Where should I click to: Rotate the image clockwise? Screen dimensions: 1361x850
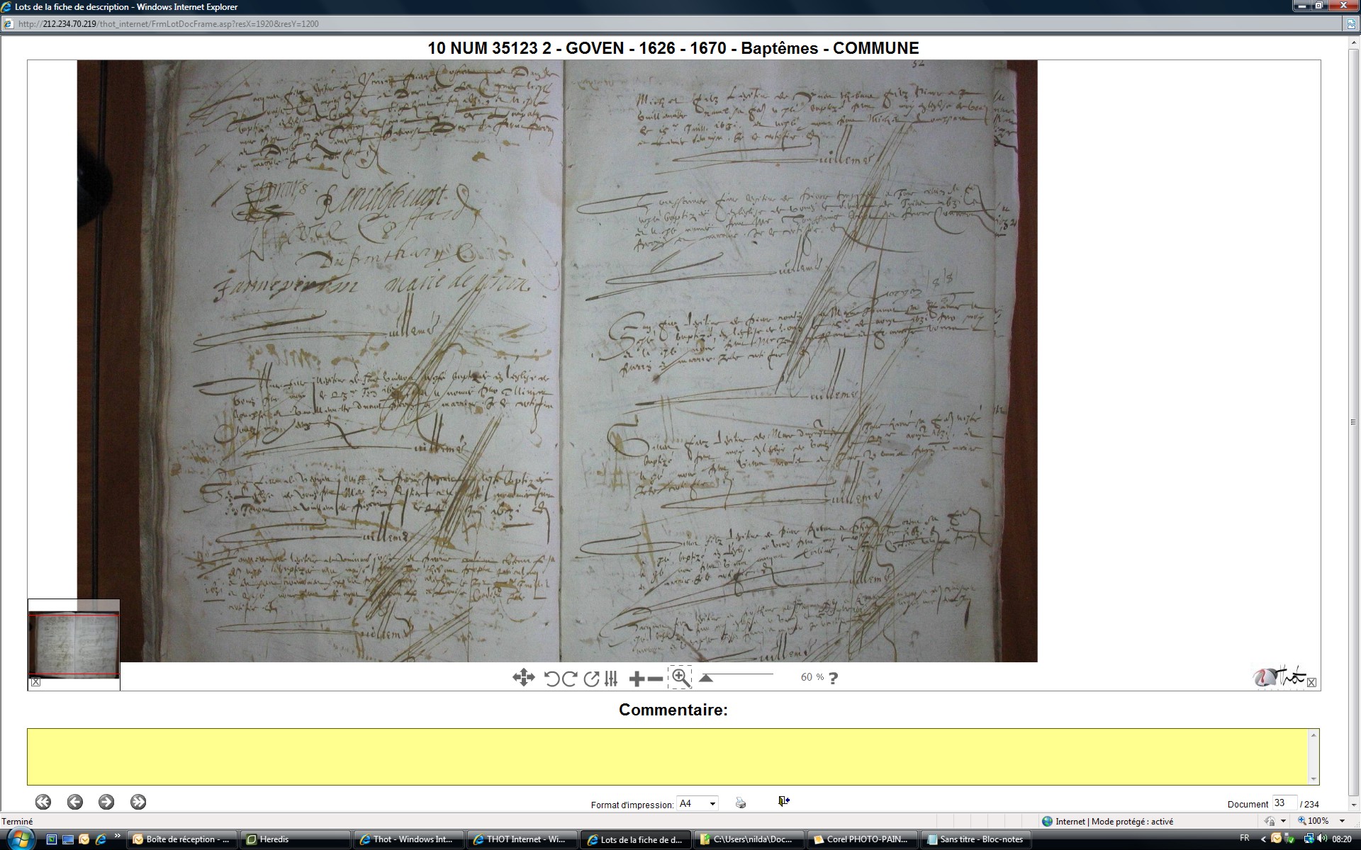(569, 679)
